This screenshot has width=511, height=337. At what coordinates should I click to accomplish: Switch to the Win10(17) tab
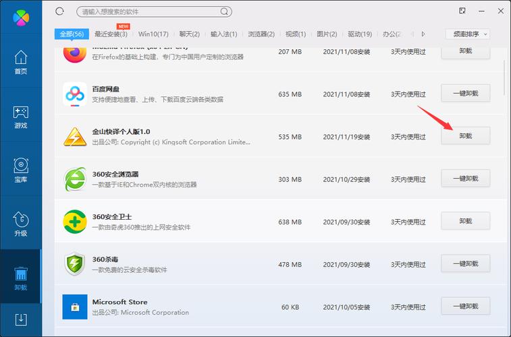click(x=153, y=34)
